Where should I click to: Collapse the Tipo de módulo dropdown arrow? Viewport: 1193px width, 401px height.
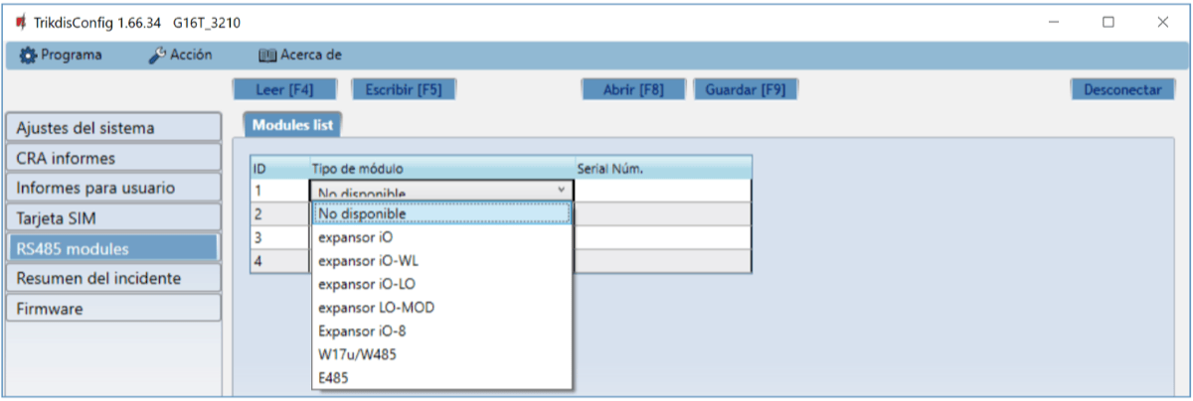tap(561, 191)
